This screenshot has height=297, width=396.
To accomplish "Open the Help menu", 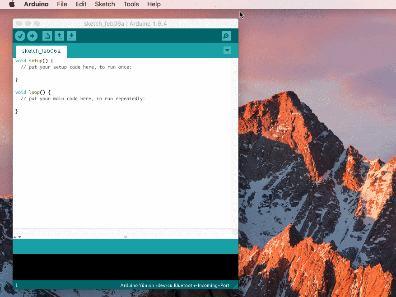I will pos(154,5).
